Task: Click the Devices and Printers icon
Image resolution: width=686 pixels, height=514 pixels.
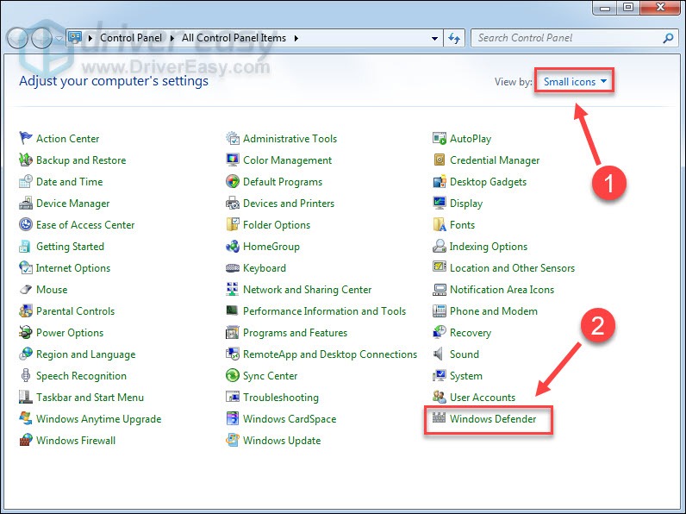Action: click(233, 204)
